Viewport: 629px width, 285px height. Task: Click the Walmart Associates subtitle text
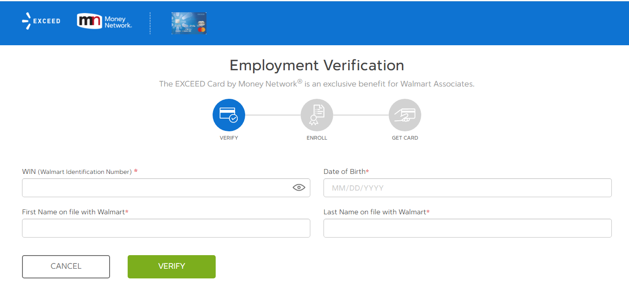pos(316,84)
